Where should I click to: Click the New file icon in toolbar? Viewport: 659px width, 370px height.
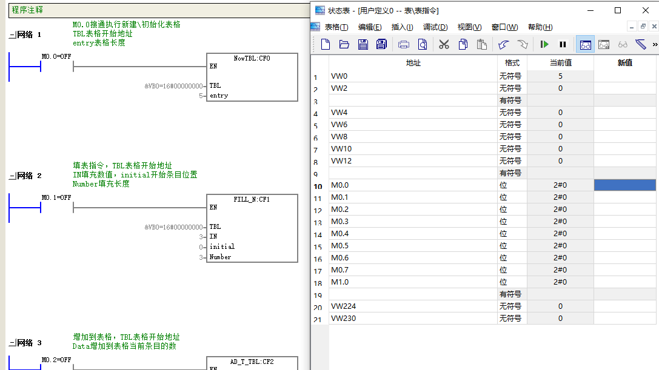tap(326, 44)
